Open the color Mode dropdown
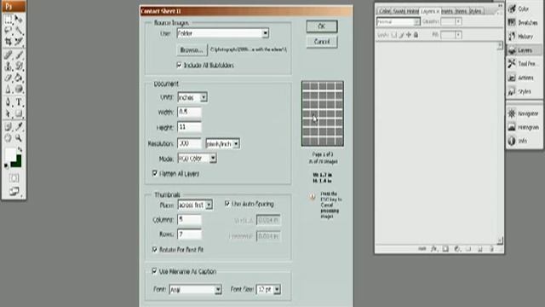The height and width of the screenshot is (307, 545). point(197,159)
